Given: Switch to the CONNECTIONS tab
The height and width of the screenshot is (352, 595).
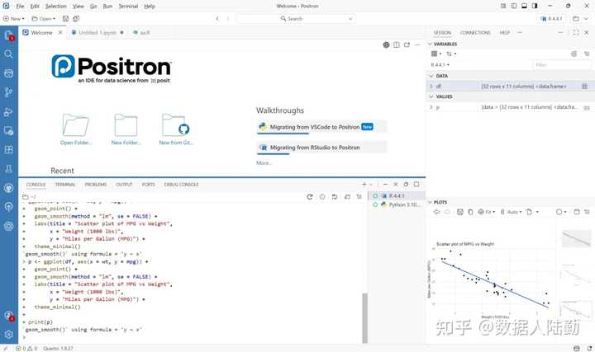Looking at the screenshot, I should [475, 32].
